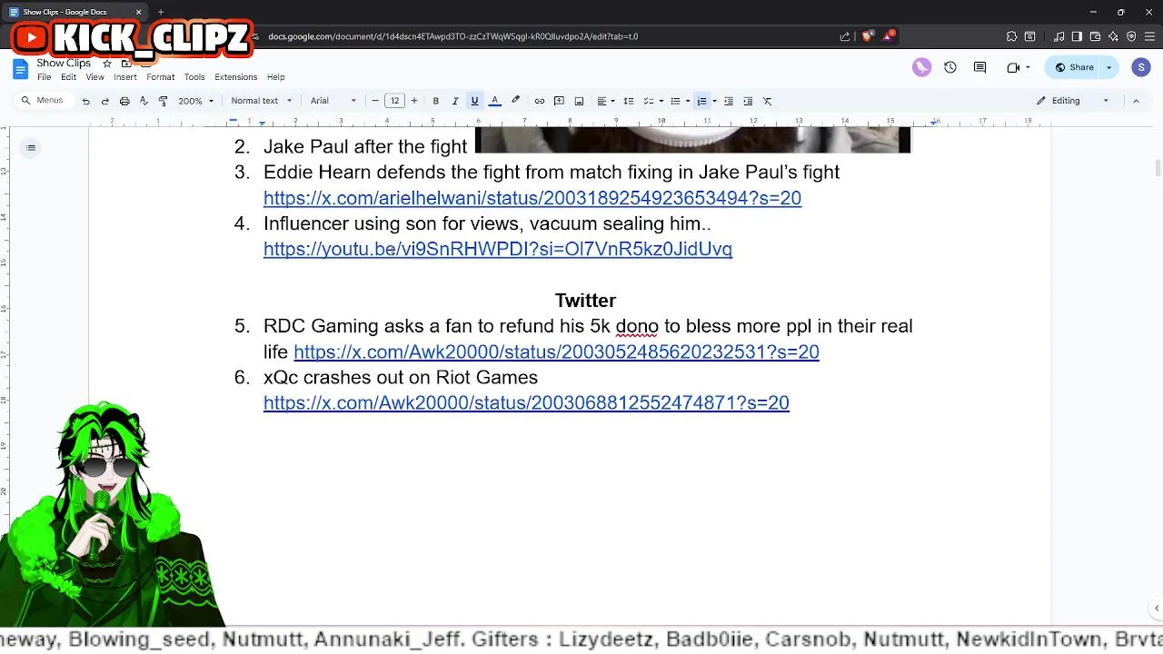Redo the last undone edit
Viewport: 1163px width, 654px height.
click(104, 101)
